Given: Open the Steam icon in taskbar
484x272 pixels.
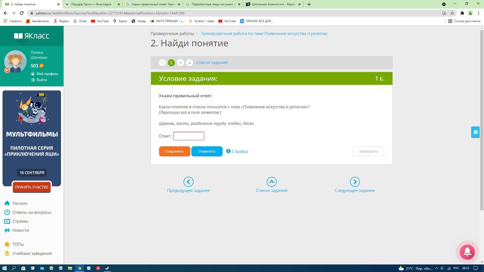Looking at the screenshot, I should (x=107, y=268).
